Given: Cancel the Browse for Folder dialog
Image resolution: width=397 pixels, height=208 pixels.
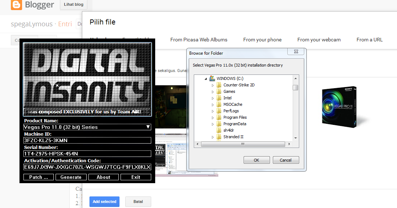Looking at the screenshot, I should pyautogui.click(x=285, y=160).
